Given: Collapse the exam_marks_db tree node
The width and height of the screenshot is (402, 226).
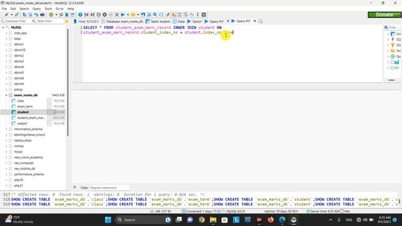Looking at the screenshot, I should tap(6, 95).
